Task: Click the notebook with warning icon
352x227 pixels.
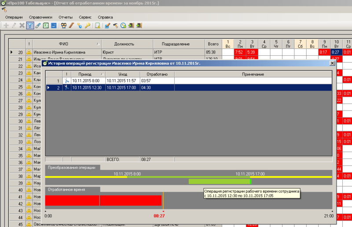Action: pos(97,25)
